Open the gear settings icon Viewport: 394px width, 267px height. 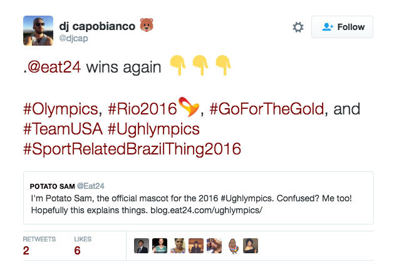298,27
